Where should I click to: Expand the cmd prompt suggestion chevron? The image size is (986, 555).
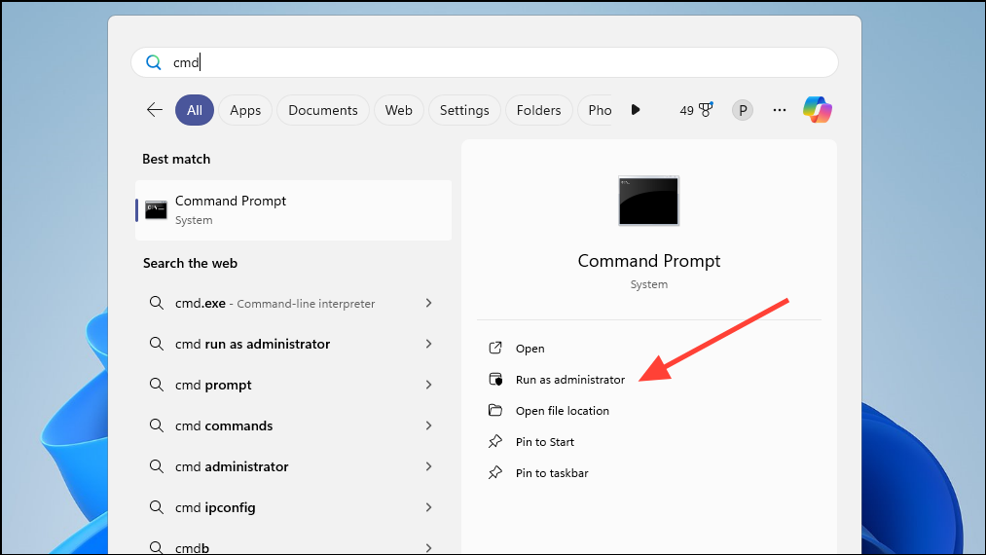(x=429, y=385)
